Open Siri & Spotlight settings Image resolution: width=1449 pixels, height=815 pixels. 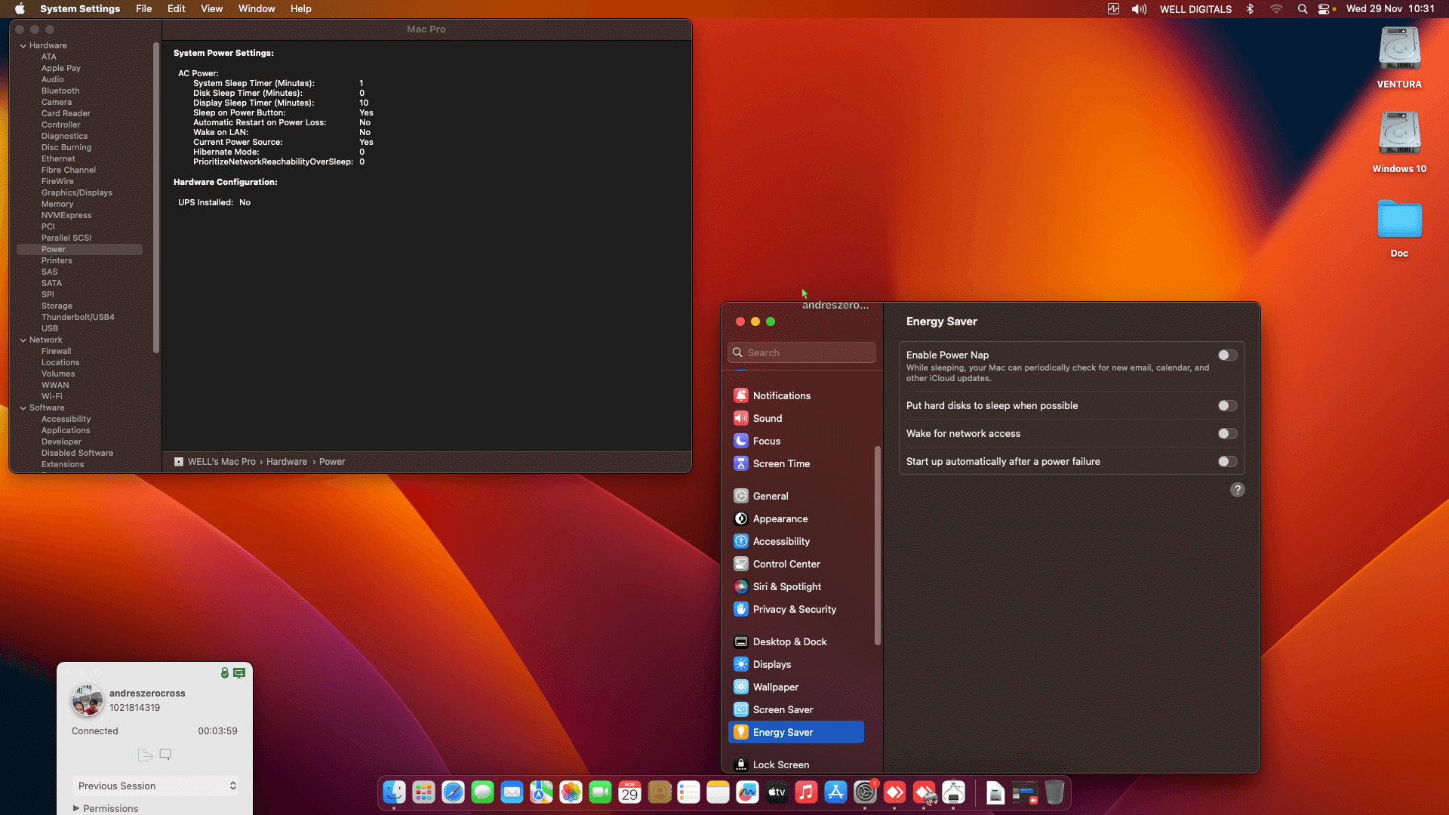[786, 586]
